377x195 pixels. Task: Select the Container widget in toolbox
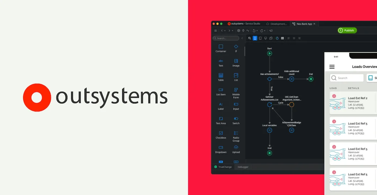[221, 48]
